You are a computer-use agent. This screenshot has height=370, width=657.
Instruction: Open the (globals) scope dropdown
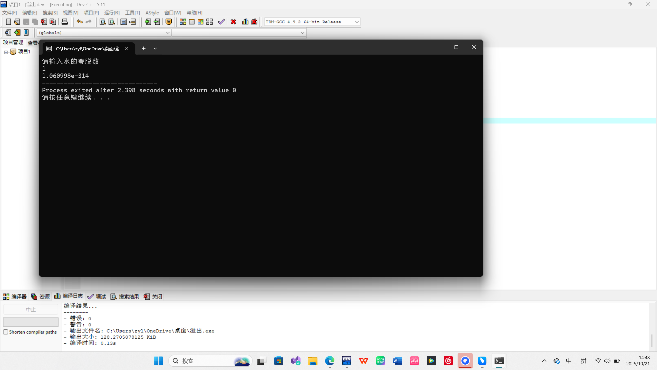click(x=168, y=33)
